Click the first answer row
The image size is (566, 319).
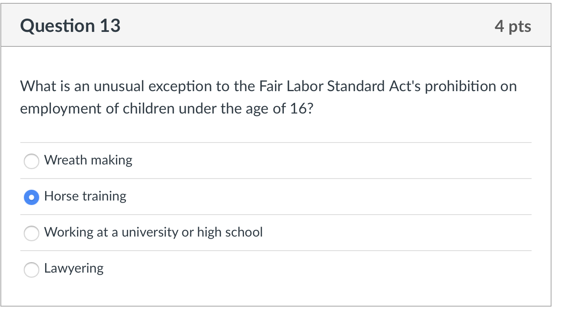pos(166,161)
